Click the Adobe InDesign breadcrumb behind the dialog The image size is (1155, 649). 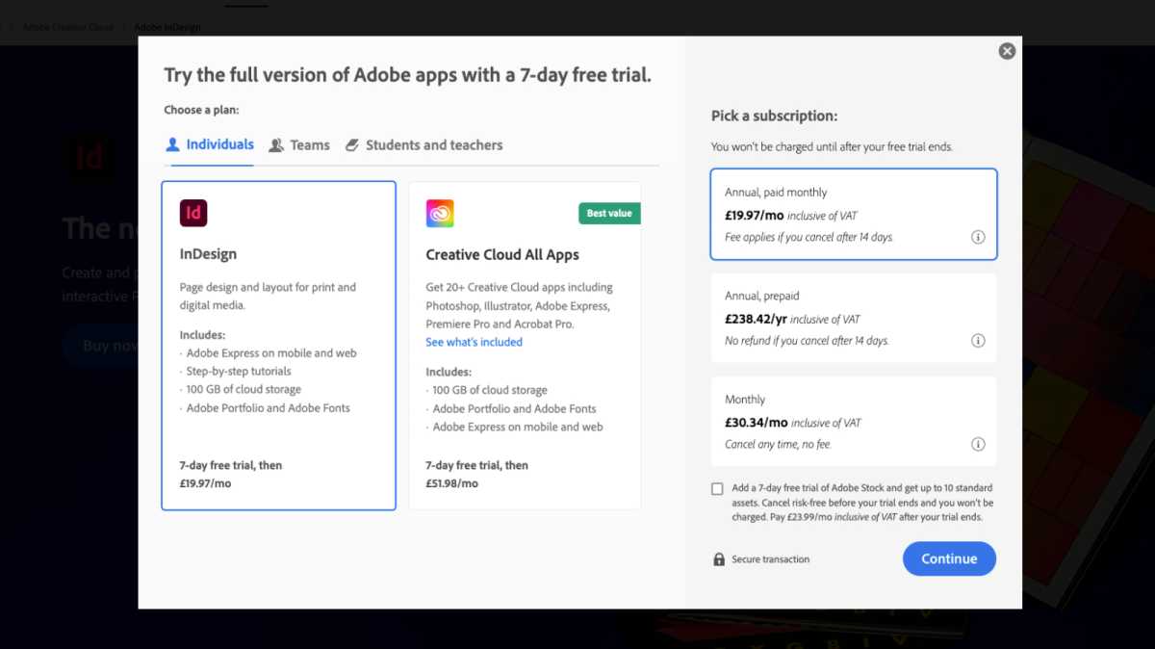(x=167, y=27)
